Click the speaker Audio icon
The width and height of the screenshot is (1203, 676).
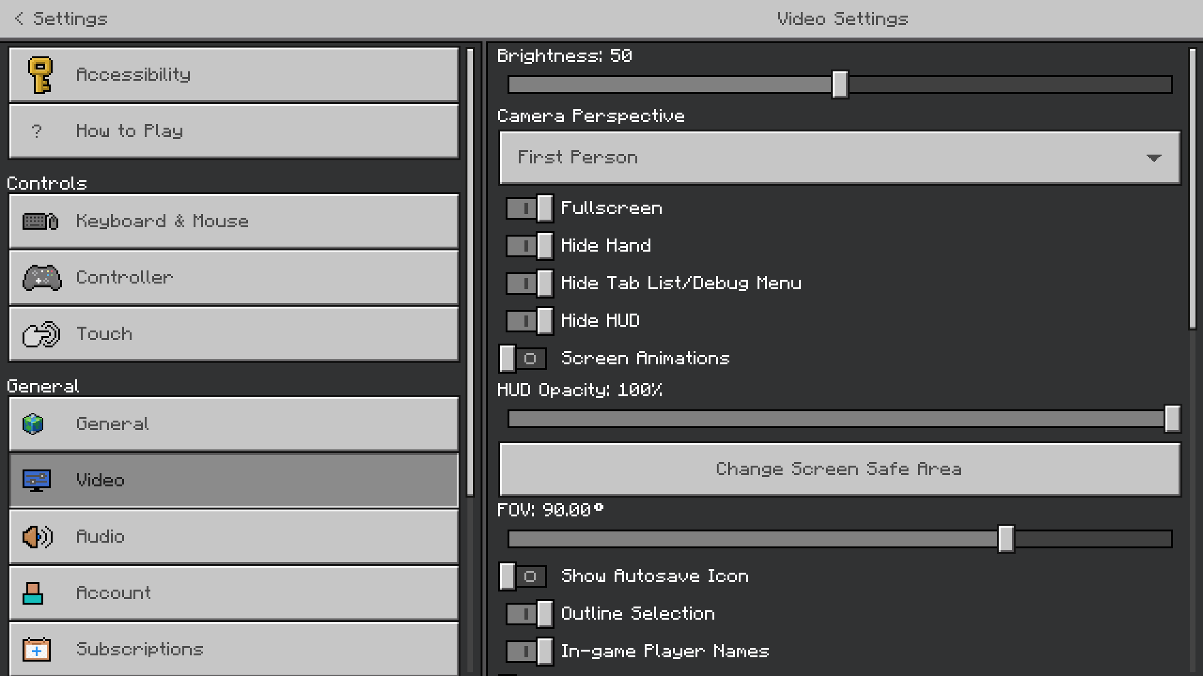coord(38,537)
